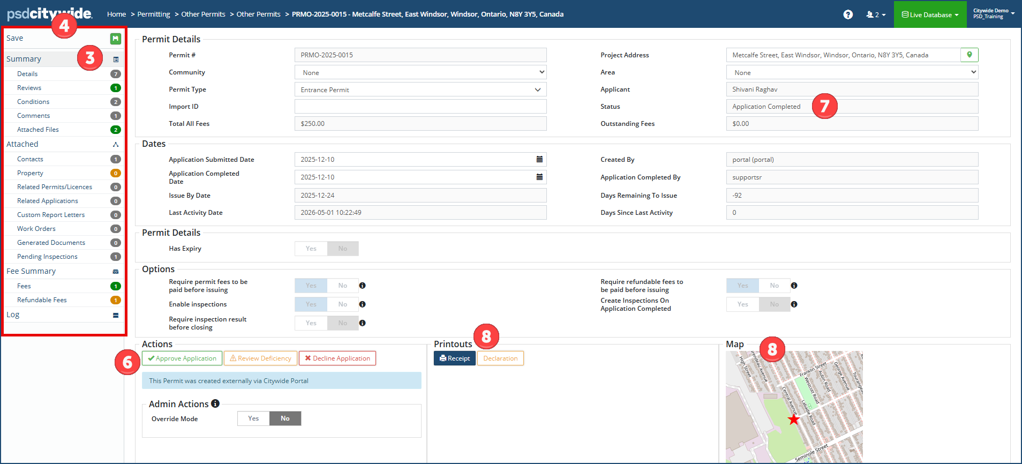Set Require inspection result before closing to Yes
1022x464 pixels.
(311, 323)
